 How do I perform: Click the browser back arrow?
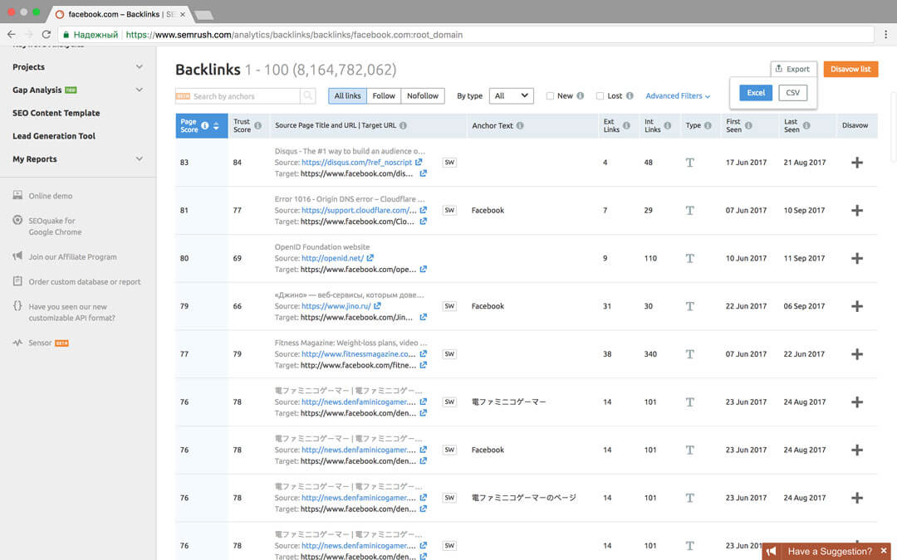point(12,34)
